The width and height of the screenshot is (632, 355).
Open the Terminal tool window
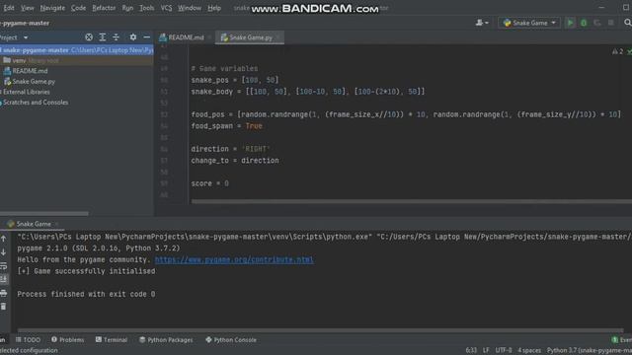coord(112,339)
